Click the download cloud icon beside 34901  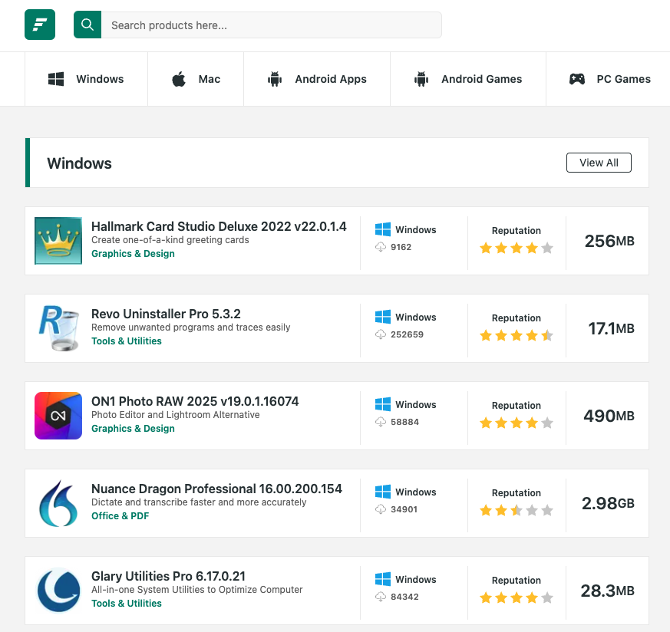point(381,509)
